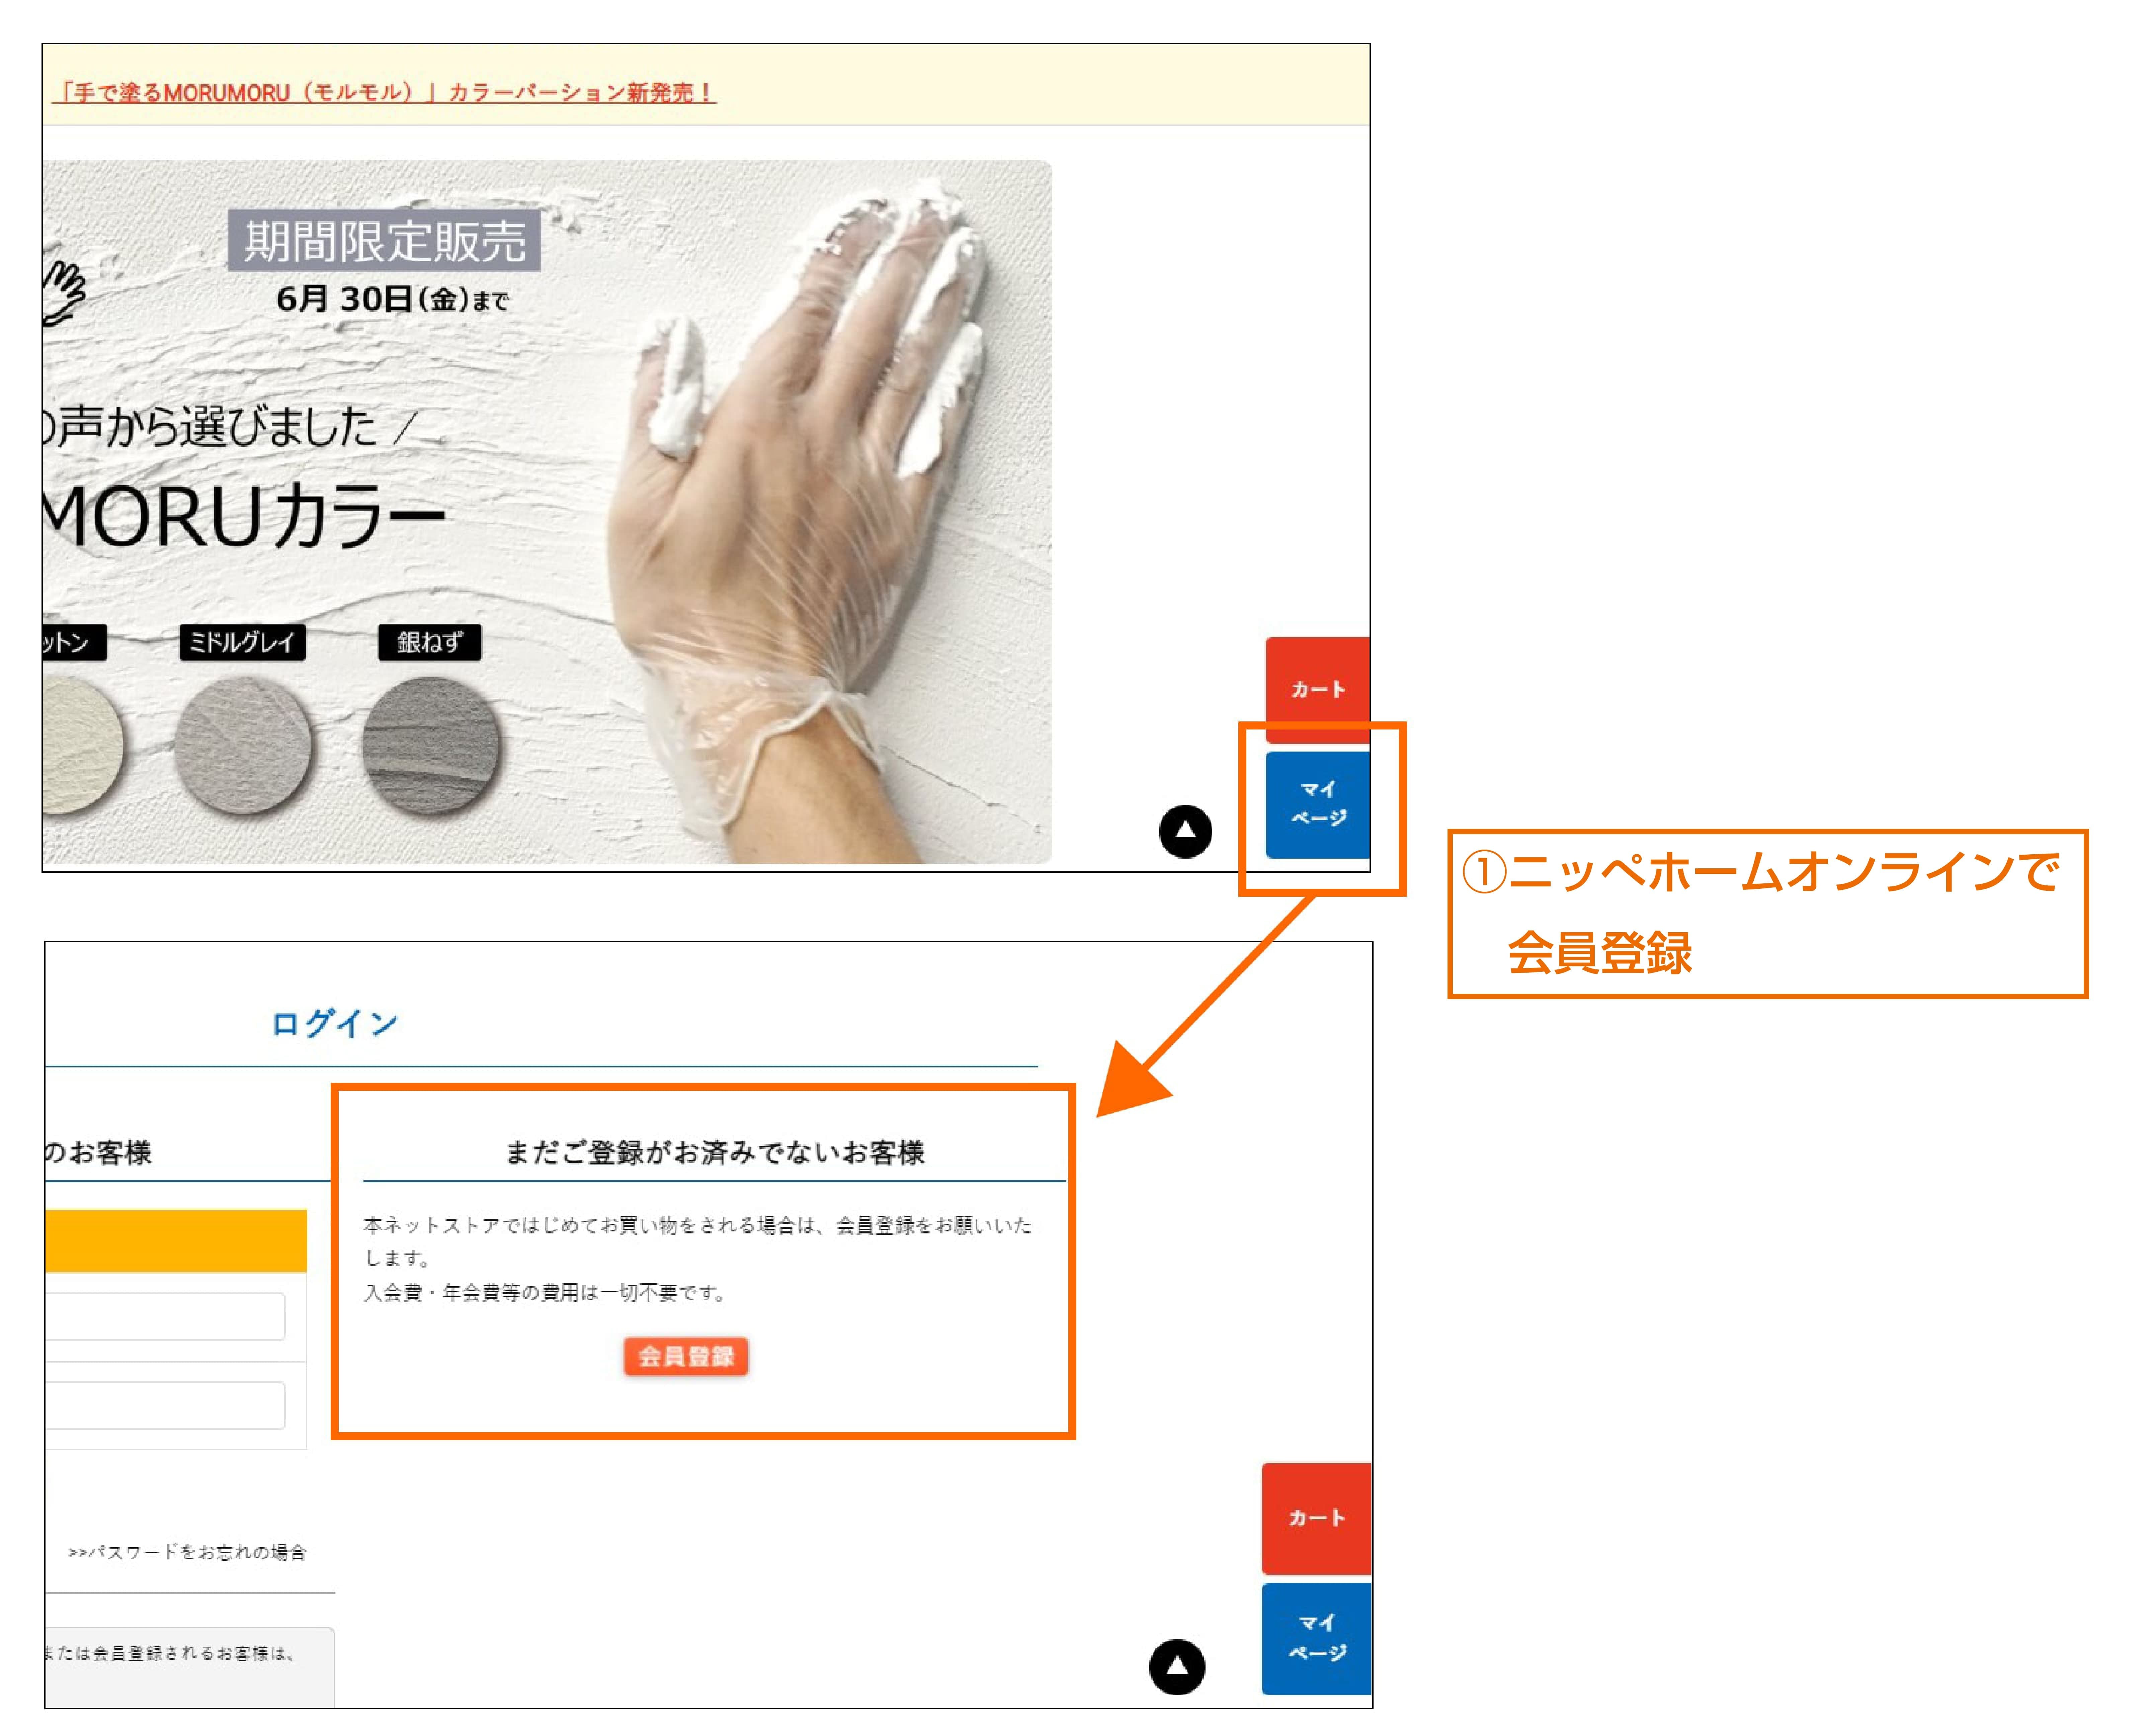The image size is (2146, 1736).
Task: Click the red カート button in the lower screenshot
Action: point(1316,1518)
